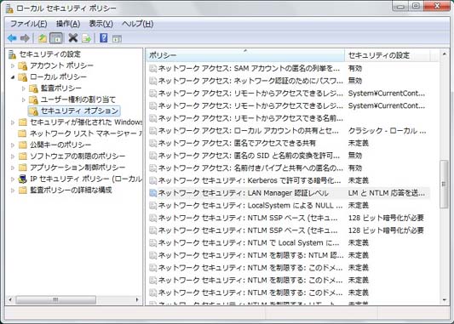This screenshot has width=454, height=324.
Task: Click the LM と NTLM 応答を送... setting value
Action: coord(387,193)
